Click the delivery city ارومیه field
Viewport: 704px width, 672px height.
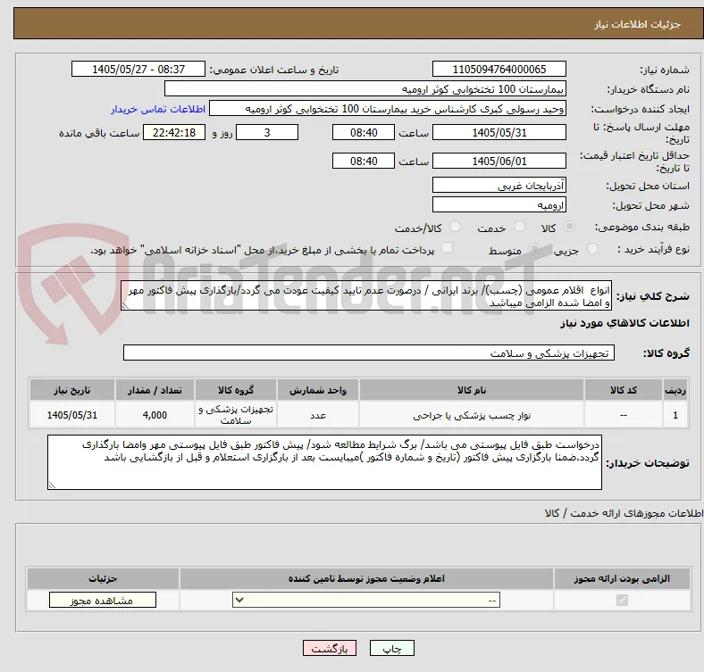click(499, 205)
